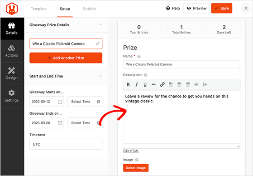Open the Help link
Viewport: 253px width, 176px height.
coord(173,8)
